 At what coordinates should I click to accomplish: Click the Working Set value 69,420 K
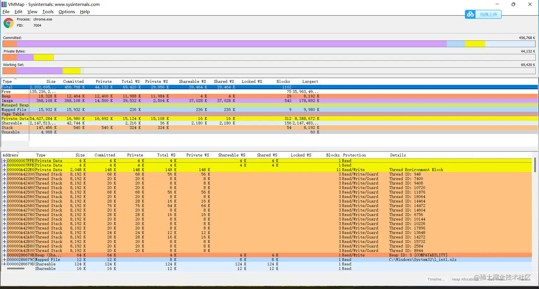528,65
